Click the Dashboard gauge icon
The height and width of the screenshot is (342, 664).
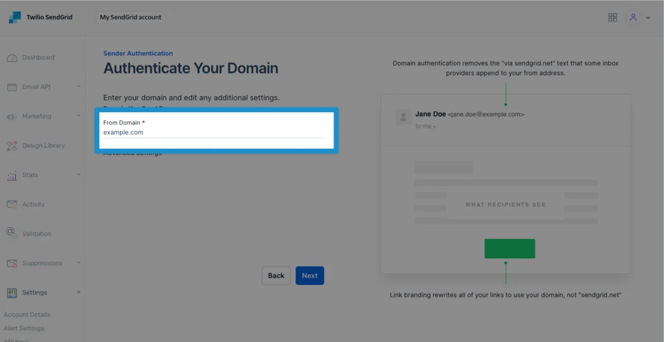point(12,58)
